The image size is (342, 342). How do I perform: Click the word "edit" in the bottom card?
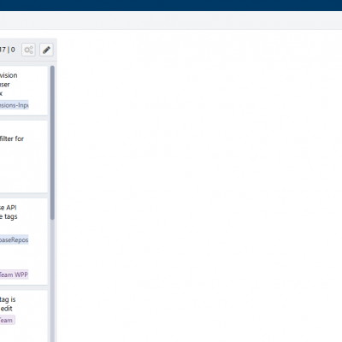(x=6, y=309)
